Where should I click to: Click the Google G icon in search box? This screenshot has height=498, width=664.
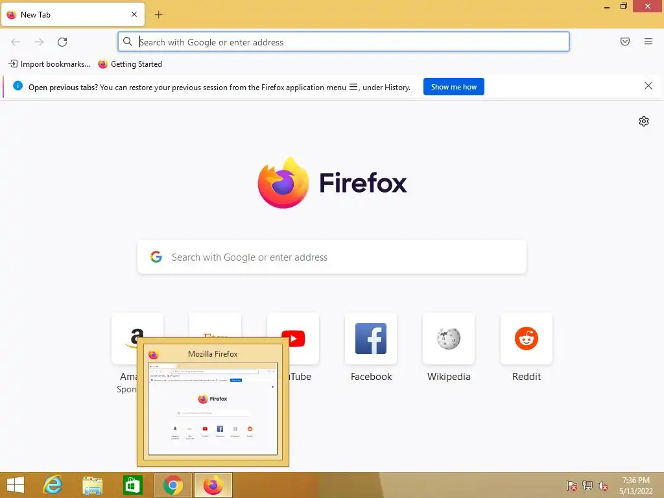(x=156, y=257)
